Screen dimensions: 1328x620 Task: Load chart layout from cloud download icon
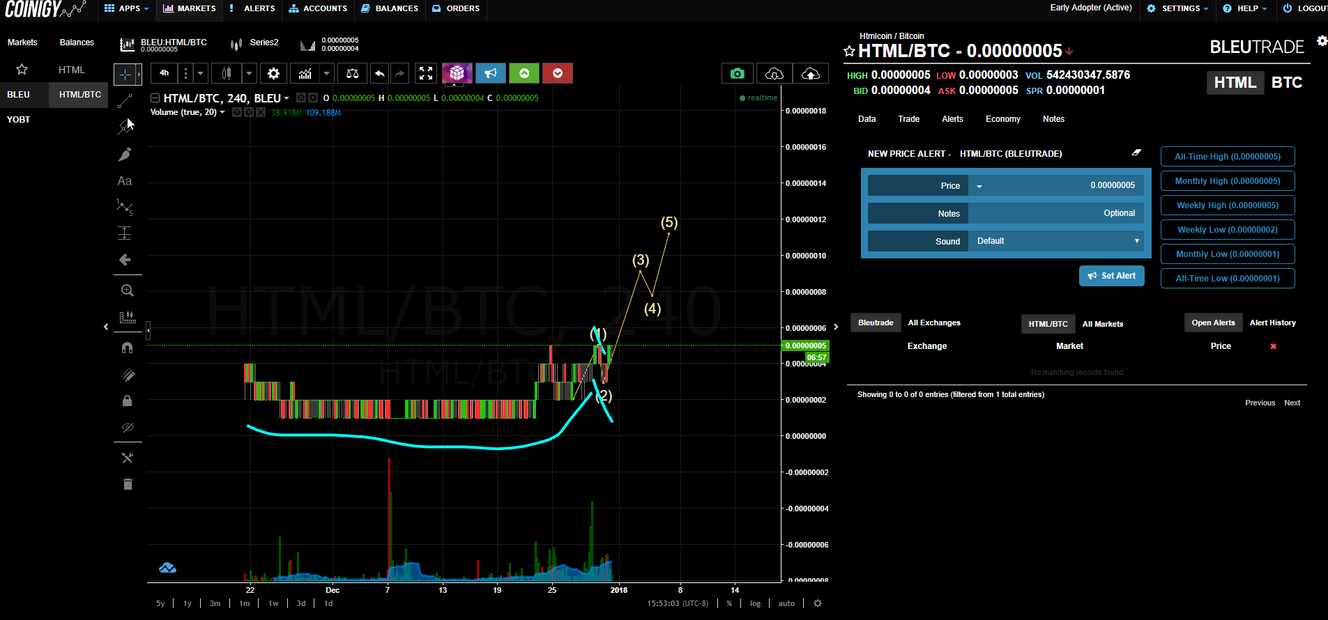774,73
